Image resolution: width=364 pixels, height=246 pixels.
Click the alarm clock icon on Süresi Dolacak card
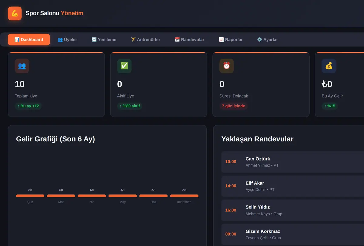[227, 66]
